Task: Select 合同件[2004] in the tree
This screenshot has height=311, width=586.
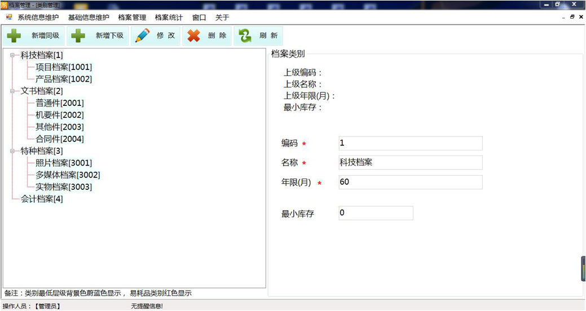Action: (x=59, y=139)
